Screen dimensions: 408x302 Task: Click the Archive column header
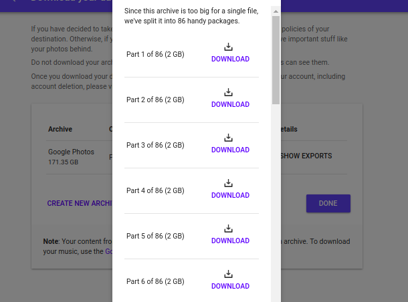(60, 129)
